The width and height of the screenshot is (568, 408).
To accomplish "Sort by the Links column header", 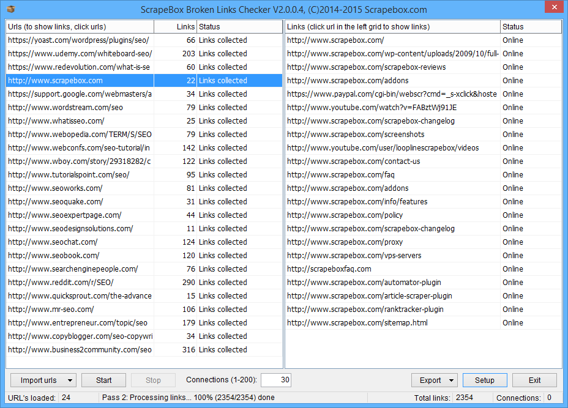I will click(x=175, y=27).
